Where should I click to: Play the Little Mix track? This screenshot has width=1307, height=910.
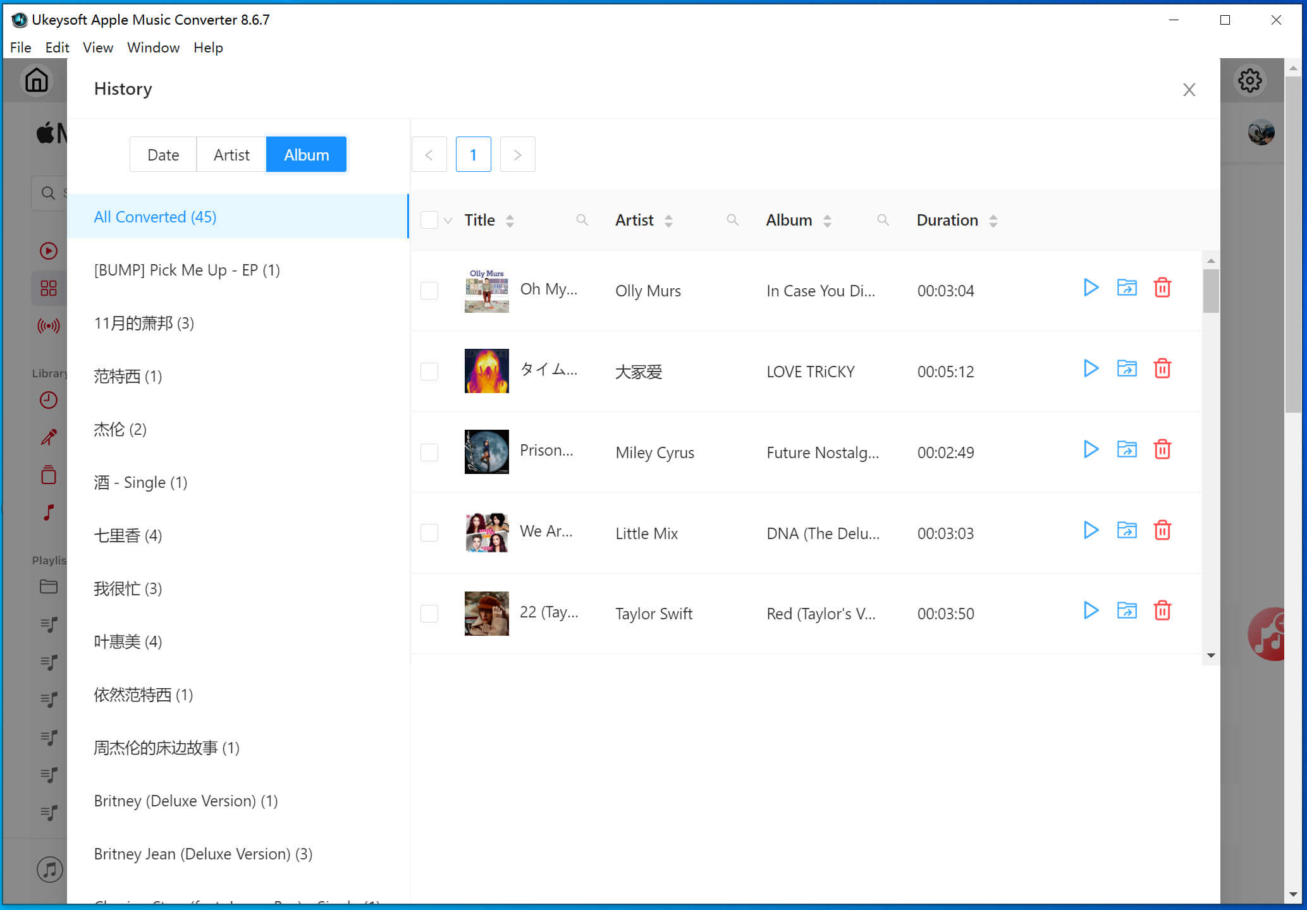click(x=1091, y=530)
